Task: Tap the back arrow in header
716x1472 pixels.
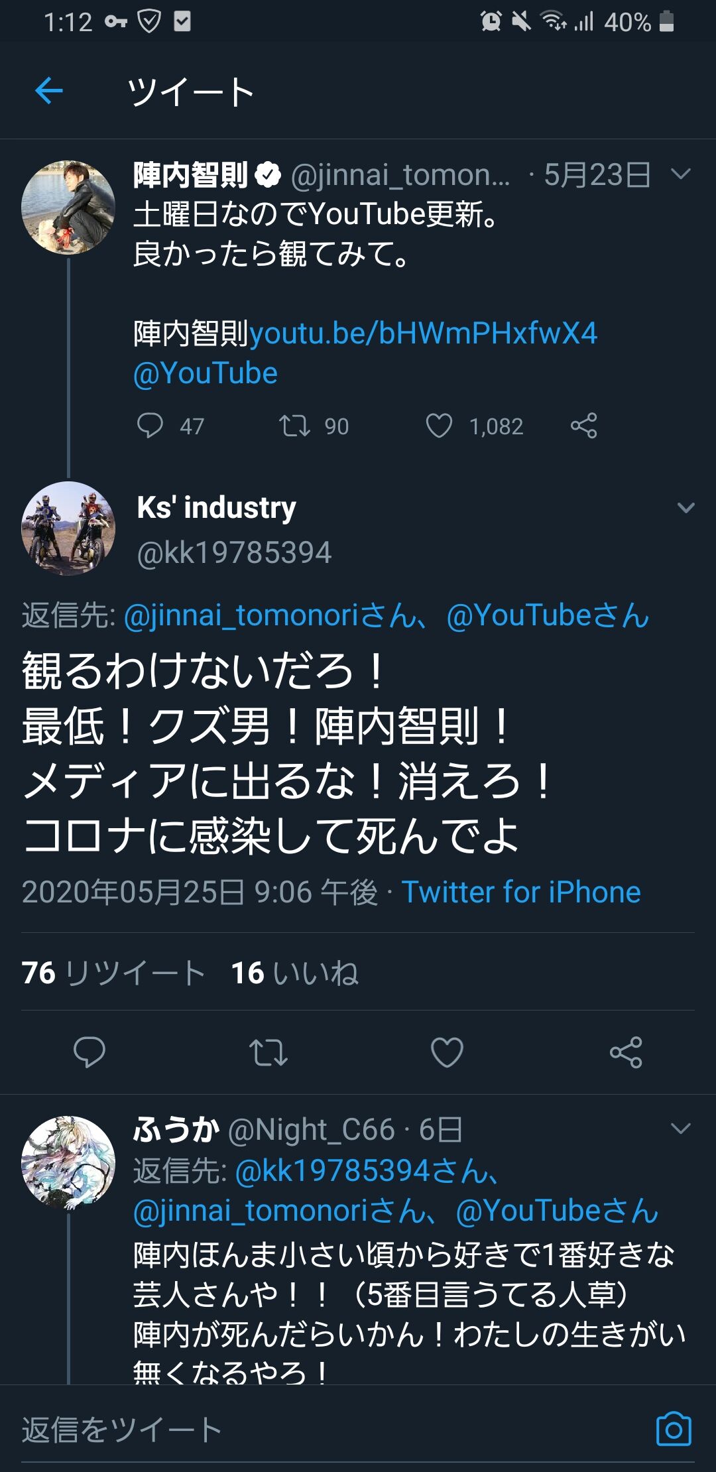Action: pos(49,91)
